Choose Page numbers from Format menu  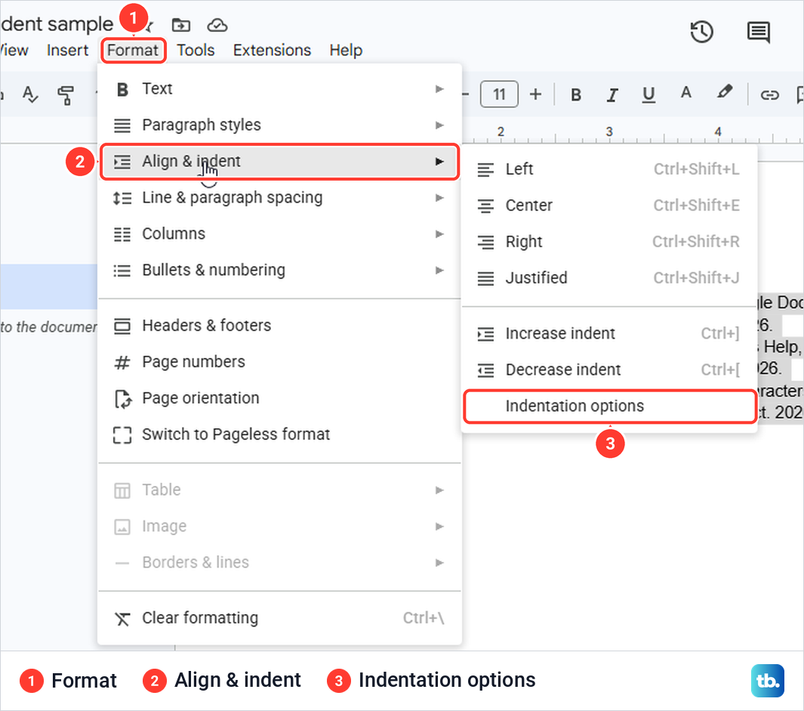pyautogui.click(x=279, y=362)
